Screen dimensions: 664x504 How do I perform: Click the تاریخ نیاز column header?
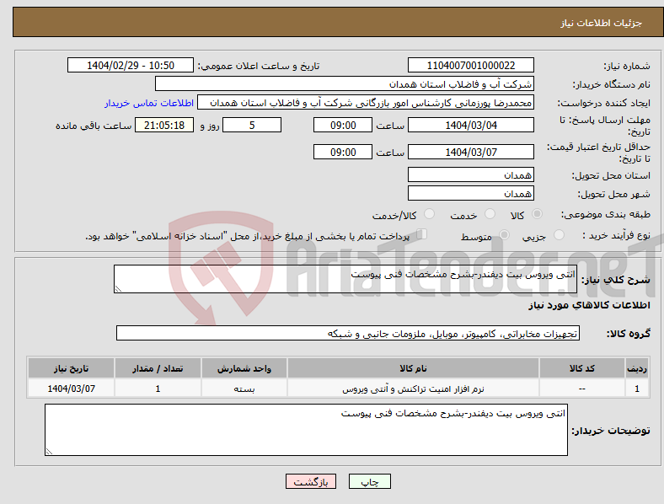point(71,368)
